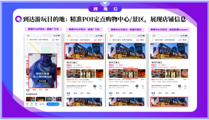Open first album photo in 底部轮播banner phone

158,73
